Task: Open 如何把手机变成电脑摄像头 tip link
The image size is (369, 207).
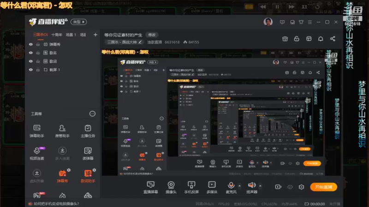Action: click(56, 204)
